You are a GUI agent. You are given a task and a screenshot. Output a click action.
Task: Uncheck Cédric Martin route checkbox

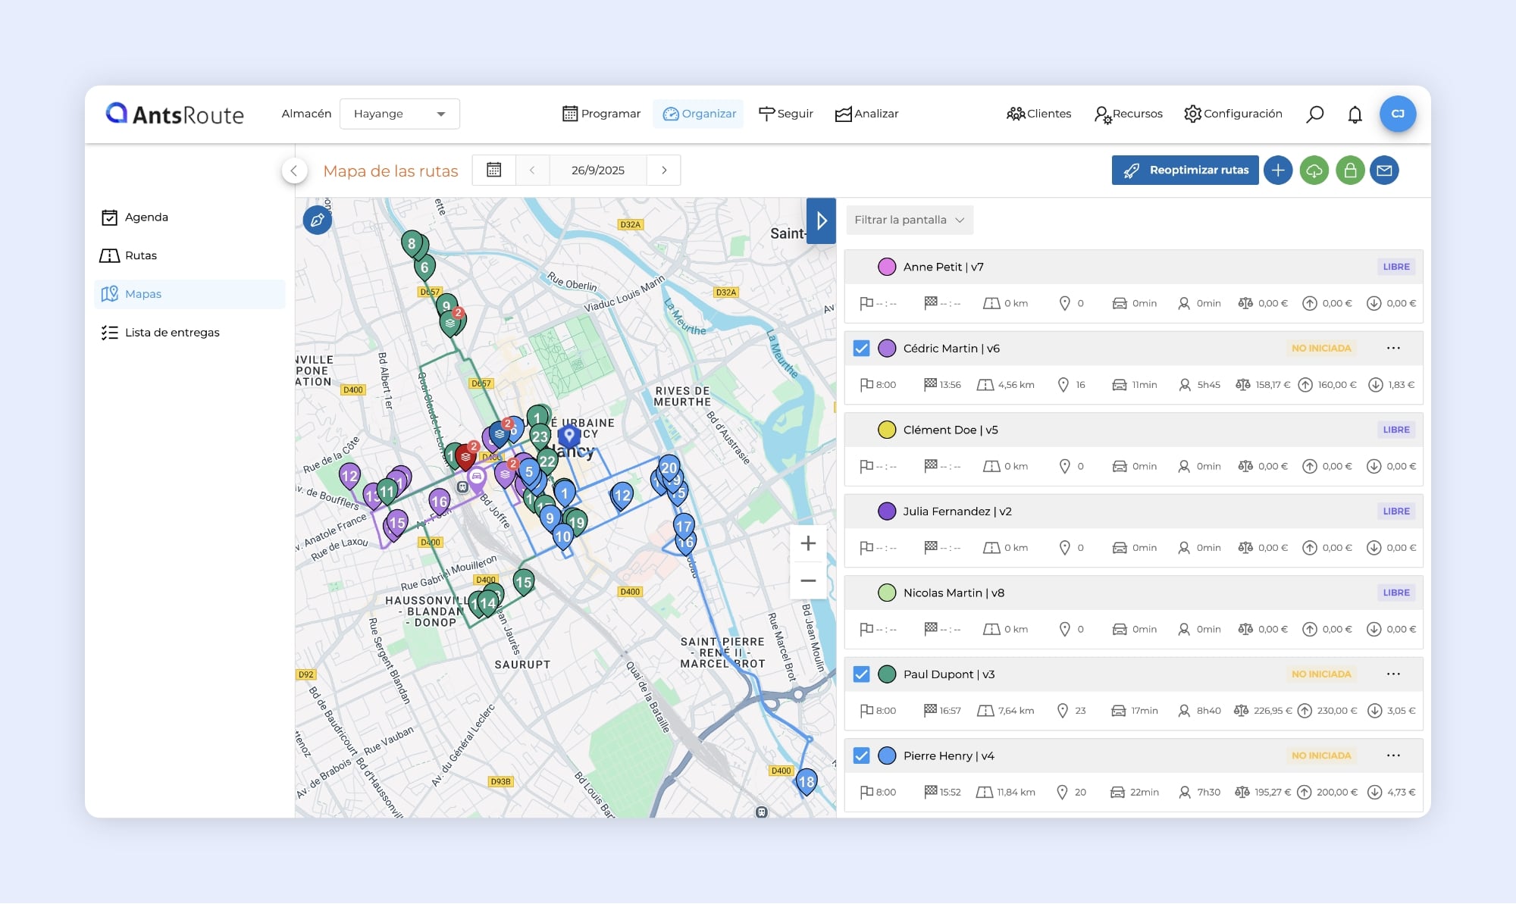861,349
